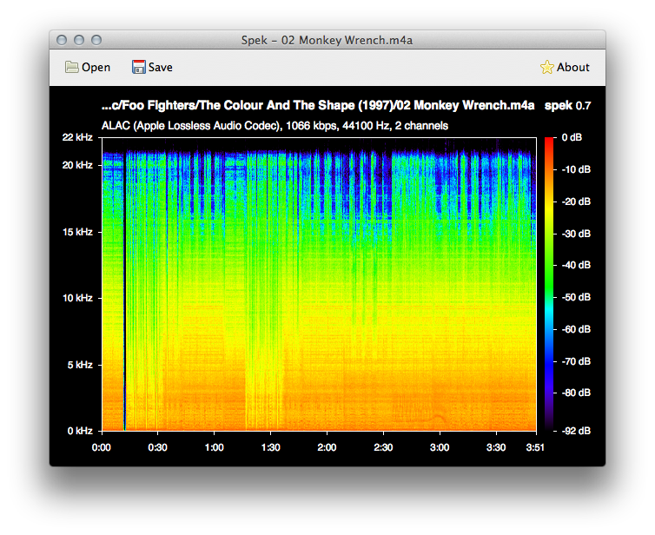
Task: Click the About star icon
Action: click(x=546, y=68)
